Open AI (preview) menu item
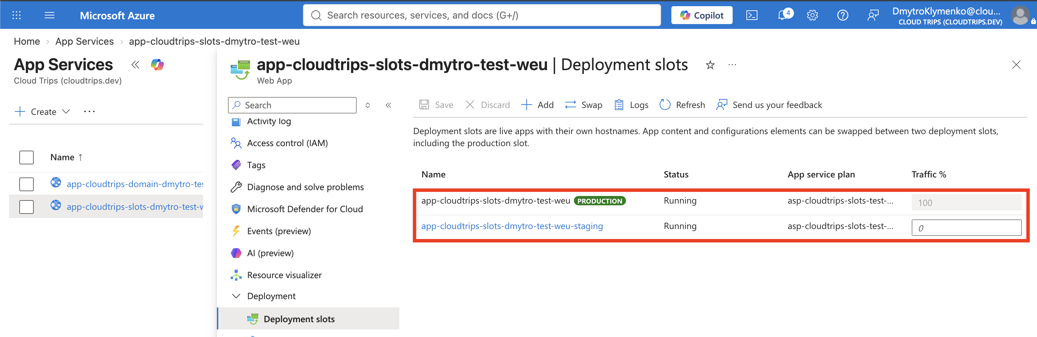1037x337 pixels. [x=270, y=253]
